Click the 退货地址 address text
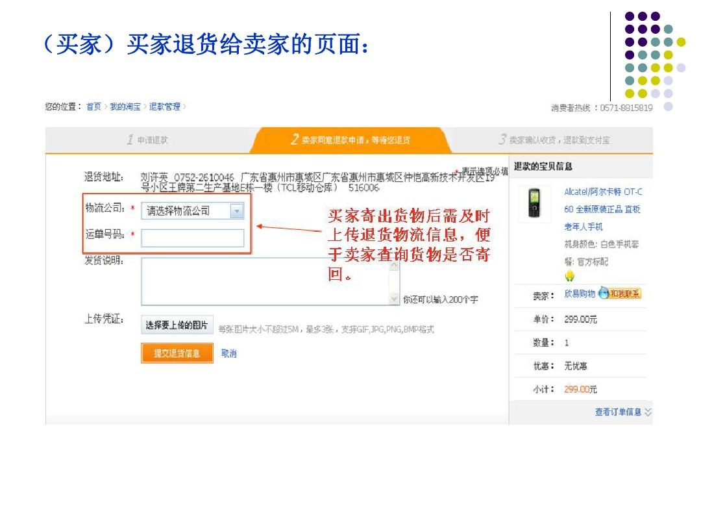Image resolution: width=701 pixels, height=526 pixels. (x=317, y=182)
